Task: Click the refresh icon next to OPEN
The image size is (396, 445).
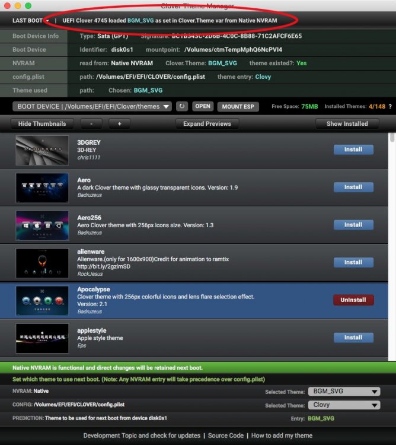Action: (x=182, y=106)
